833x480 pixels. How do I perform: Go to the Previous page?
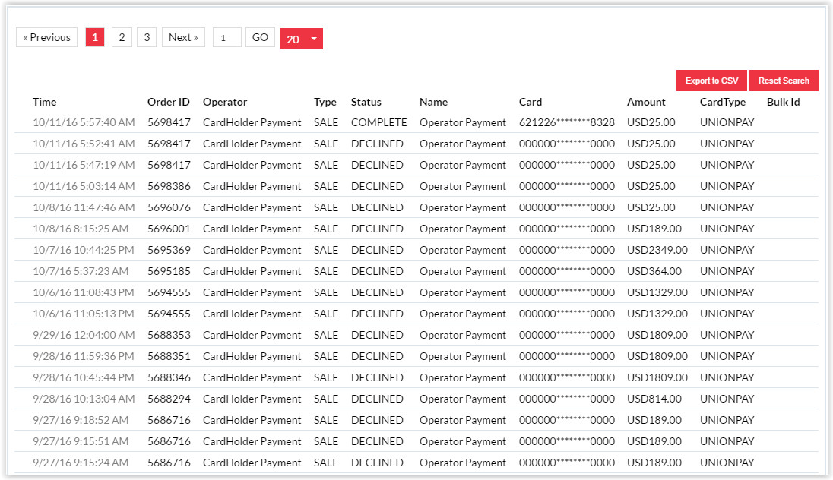[47, 38]
